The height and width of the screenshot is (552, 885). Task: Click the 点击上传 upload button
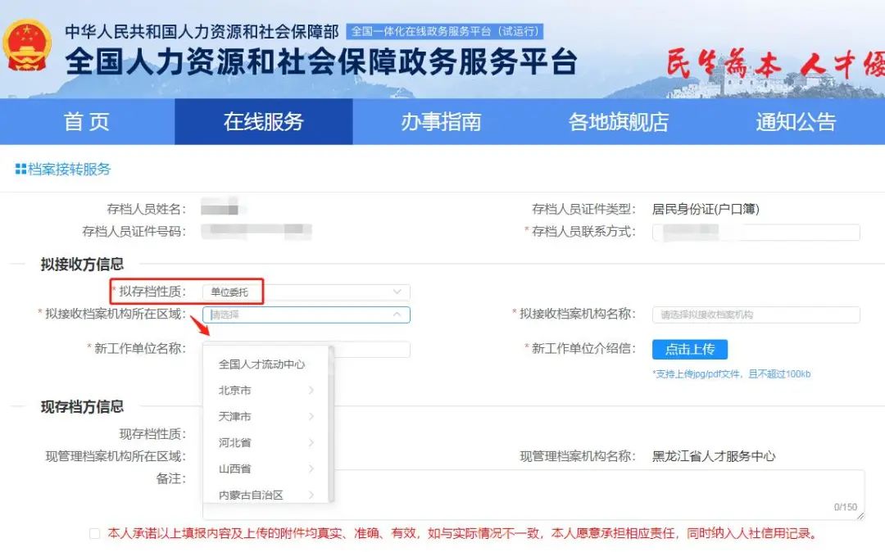[x=689, y=349]
